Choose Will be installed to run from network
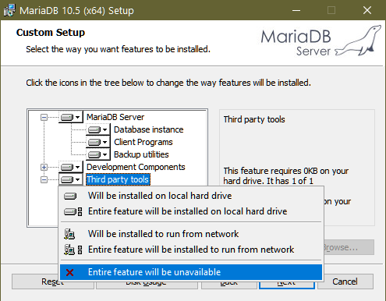Viewport: 386px width, 301px height. coord(191,234)
